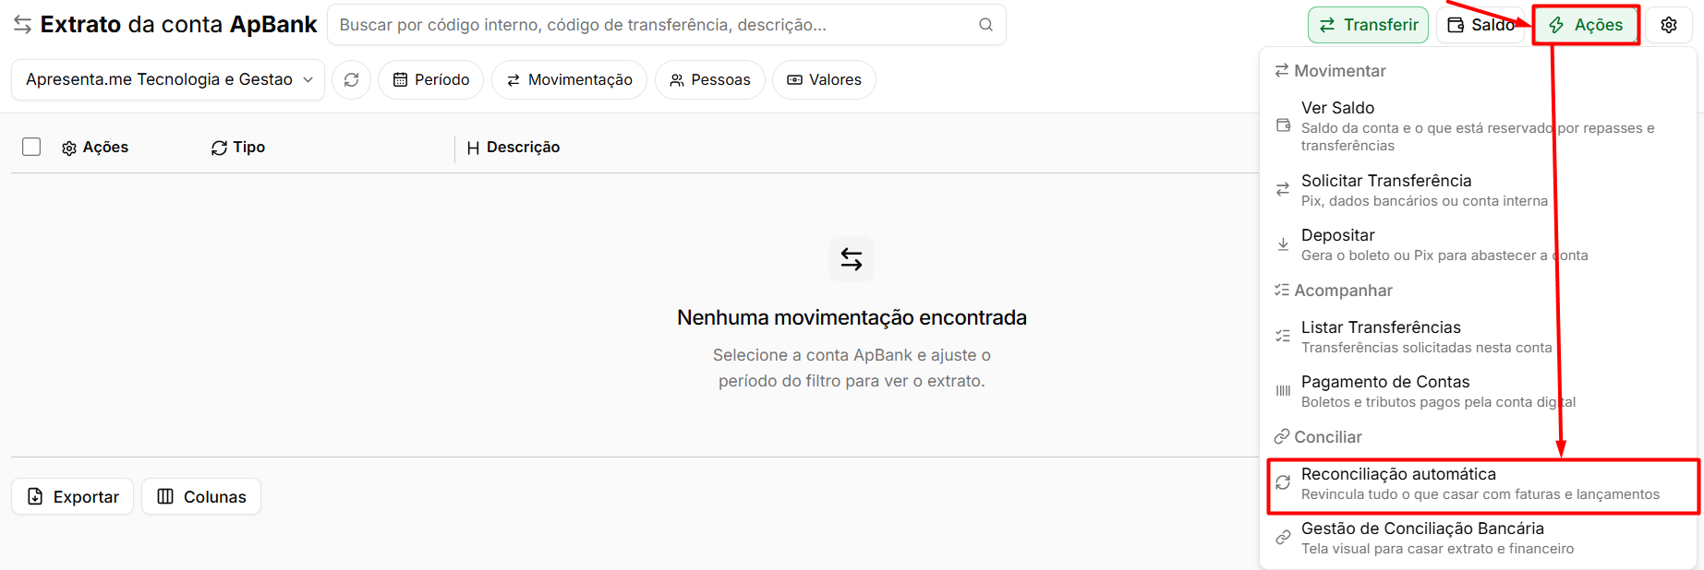Click the checklist icon next to Listar Transferências

tap(1283, 336)
